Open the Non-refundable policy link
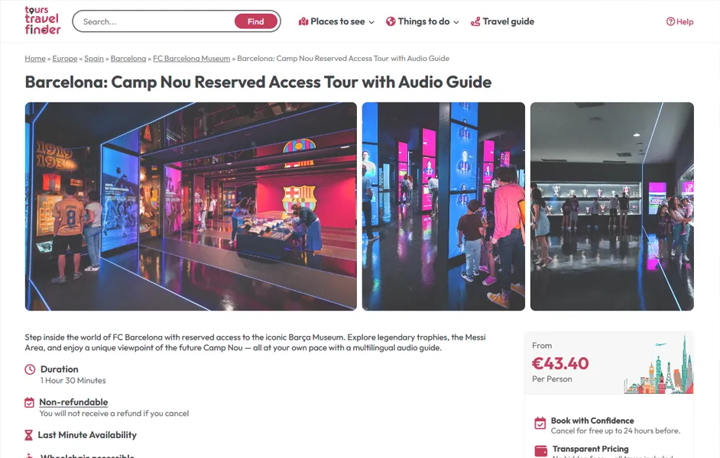The height and width of the screenshot is (458, 720). point(73,402)
